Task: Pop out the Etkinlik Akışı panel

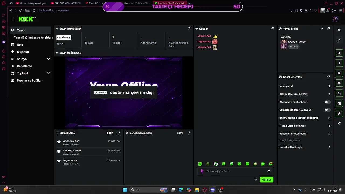Action: 119,133
